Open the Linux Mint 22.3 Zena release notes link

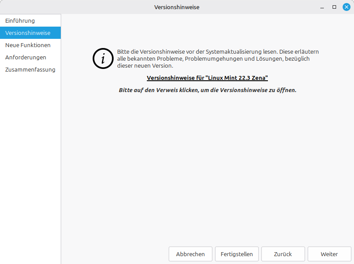coord(207,78)
